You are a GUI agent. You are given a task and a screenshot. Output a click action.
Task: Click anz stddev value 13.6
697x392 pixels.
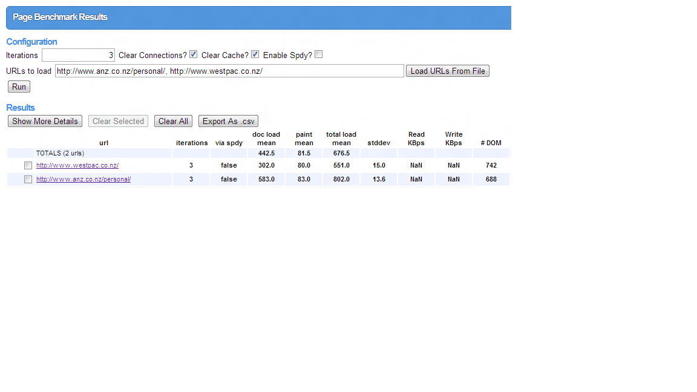379,180
